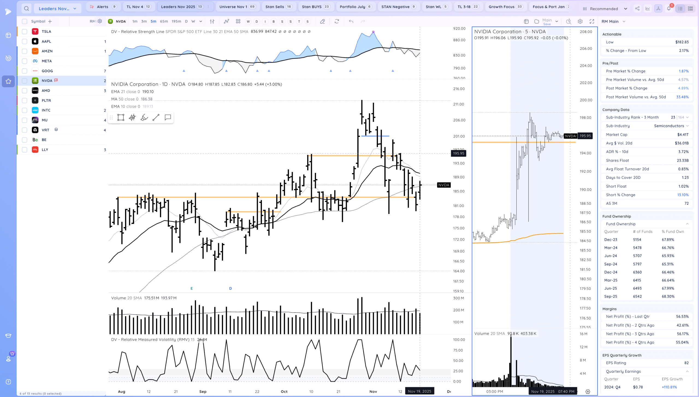The width and height of the screenshot is (699, 397).
Task: Open the fullscreen chart icon
Action: 592,21
